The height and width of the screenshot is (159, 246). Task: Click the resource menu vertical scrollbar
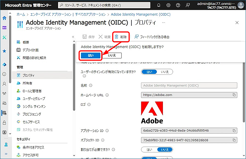point(74,77)
